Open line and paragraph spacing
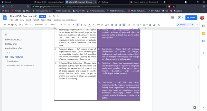The height and width of the screenshot is (111, 207). (129, 25)
